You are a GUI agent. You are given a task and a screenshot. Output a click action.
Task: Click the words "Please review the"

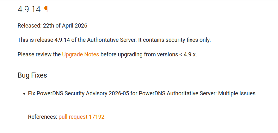39,54
